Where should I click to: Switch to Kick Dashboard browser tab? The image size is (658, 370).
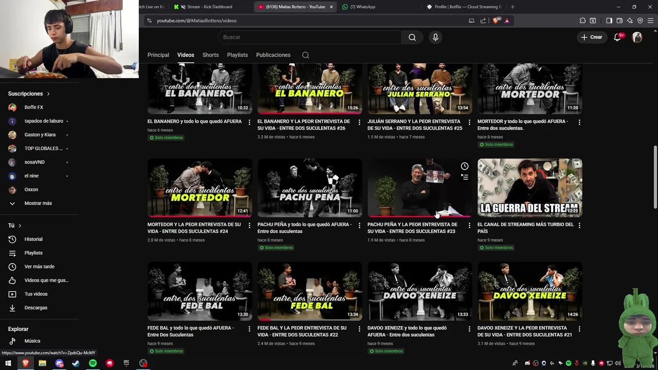pyautogui.click(x=209, y=7)
